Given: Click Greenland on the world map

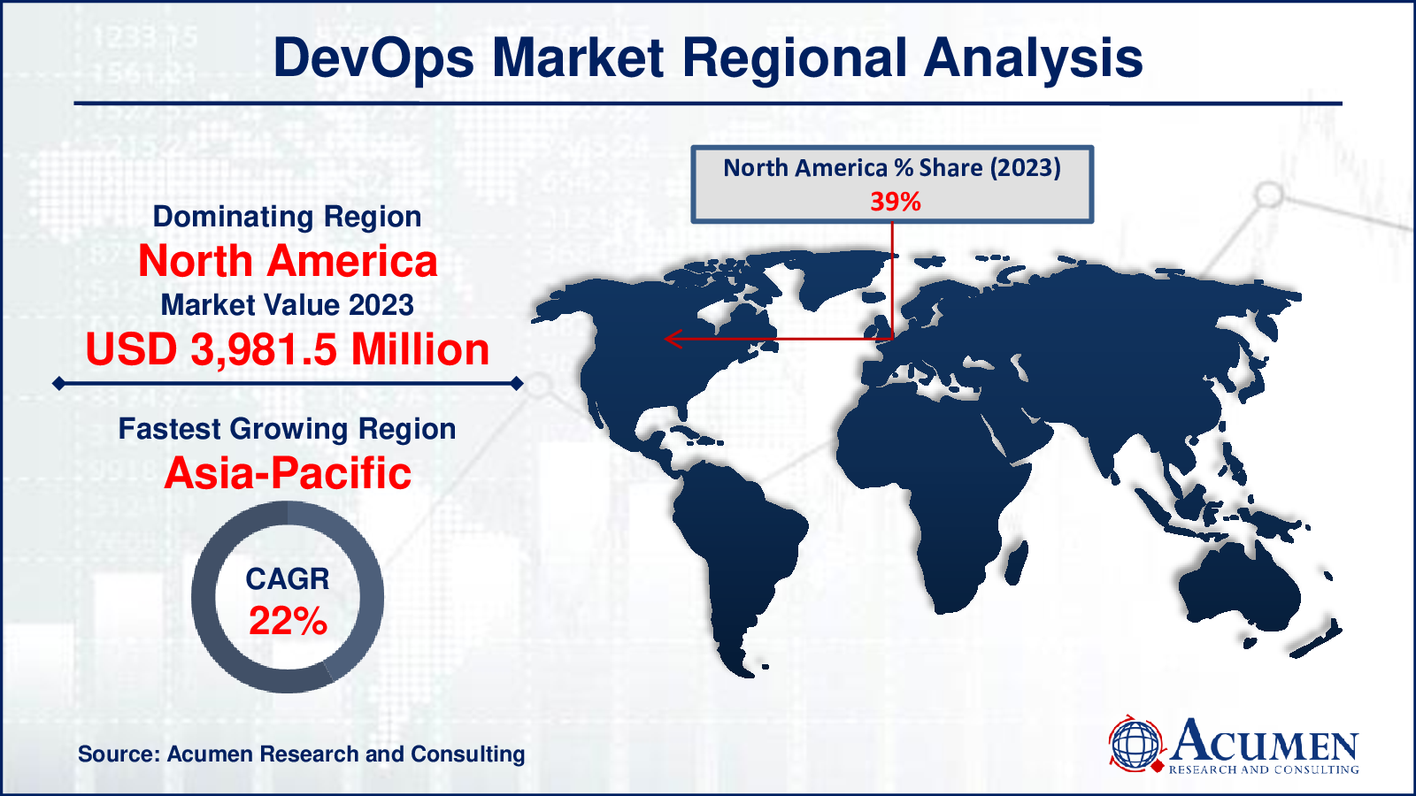Looking at the screenshot, I should pyautogui.click(x=841, y=274).
